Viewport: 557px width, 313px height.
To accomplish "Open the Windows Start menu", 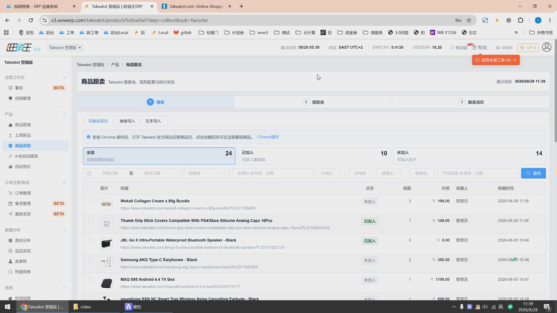I will click(x=7, y=306).
